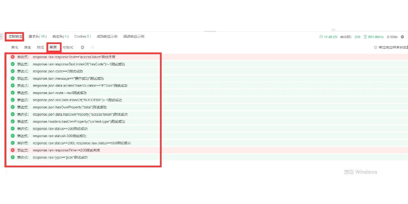Click success icon for indexOf("SUCCESS") row
408x204 pixels.
(13, 100)
